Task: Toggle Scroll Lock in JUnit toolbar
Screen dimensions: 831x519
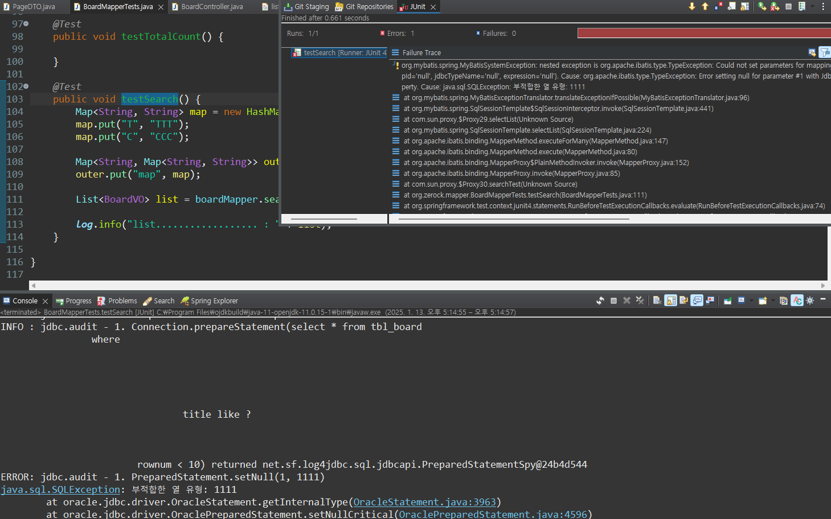Action: point(745,6)
